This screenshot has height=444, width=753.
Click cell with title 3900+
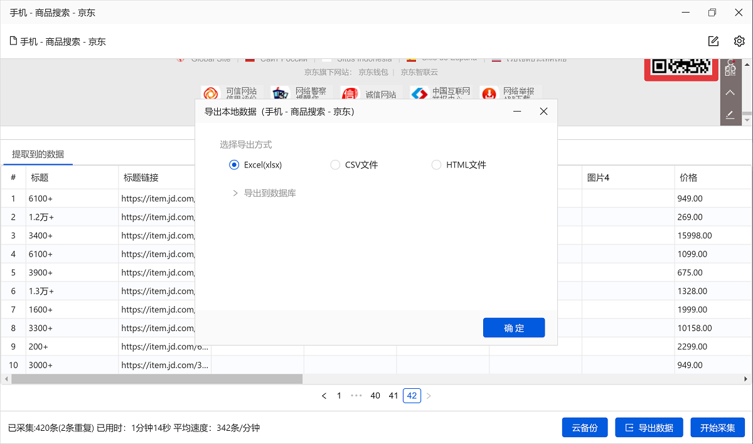coord(72,273)
